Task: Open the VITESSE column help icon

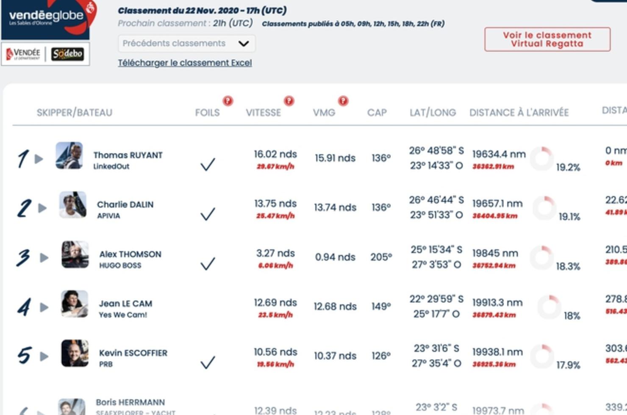Action: click(289, 101)
